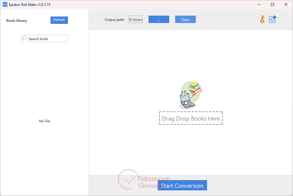
Task: Click the orange key registration icon
Action: 262,19
